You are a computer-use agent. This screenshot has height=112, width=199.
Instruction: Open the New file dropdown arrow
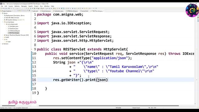pyautogui.click(x=3, y=8)
